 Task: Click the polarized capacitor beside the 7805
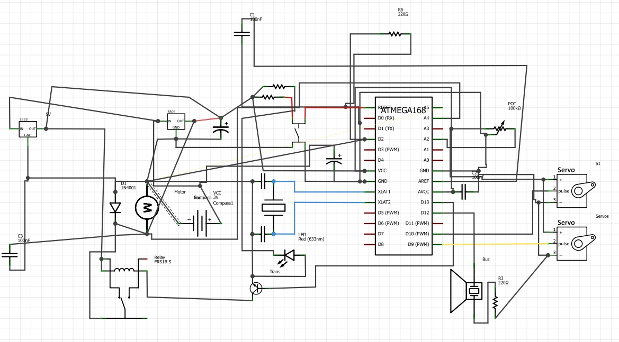pos(221,128)
